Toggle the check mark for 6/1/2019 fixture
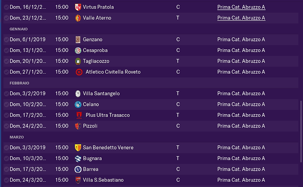 tap(6, 40)
